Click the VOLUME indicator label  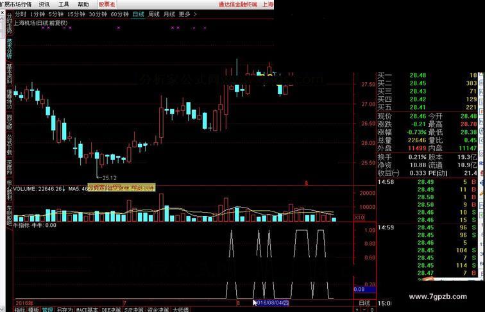click(x=38, y=189)
